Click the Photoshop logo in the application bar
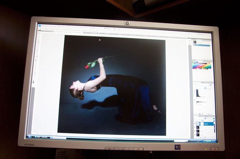The image size is (240, 159). point(40,25)
